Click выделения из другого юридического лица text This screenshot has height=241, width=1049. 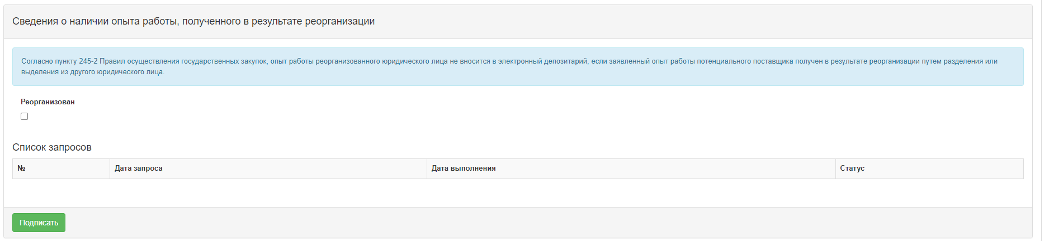(92, 72)
